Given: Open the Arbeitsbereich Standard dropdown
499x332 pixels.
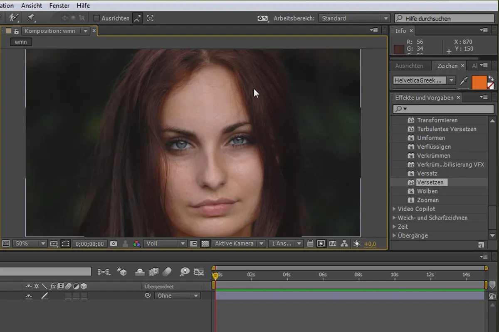Looking at the screenshot, I should [x=354, y=18].
